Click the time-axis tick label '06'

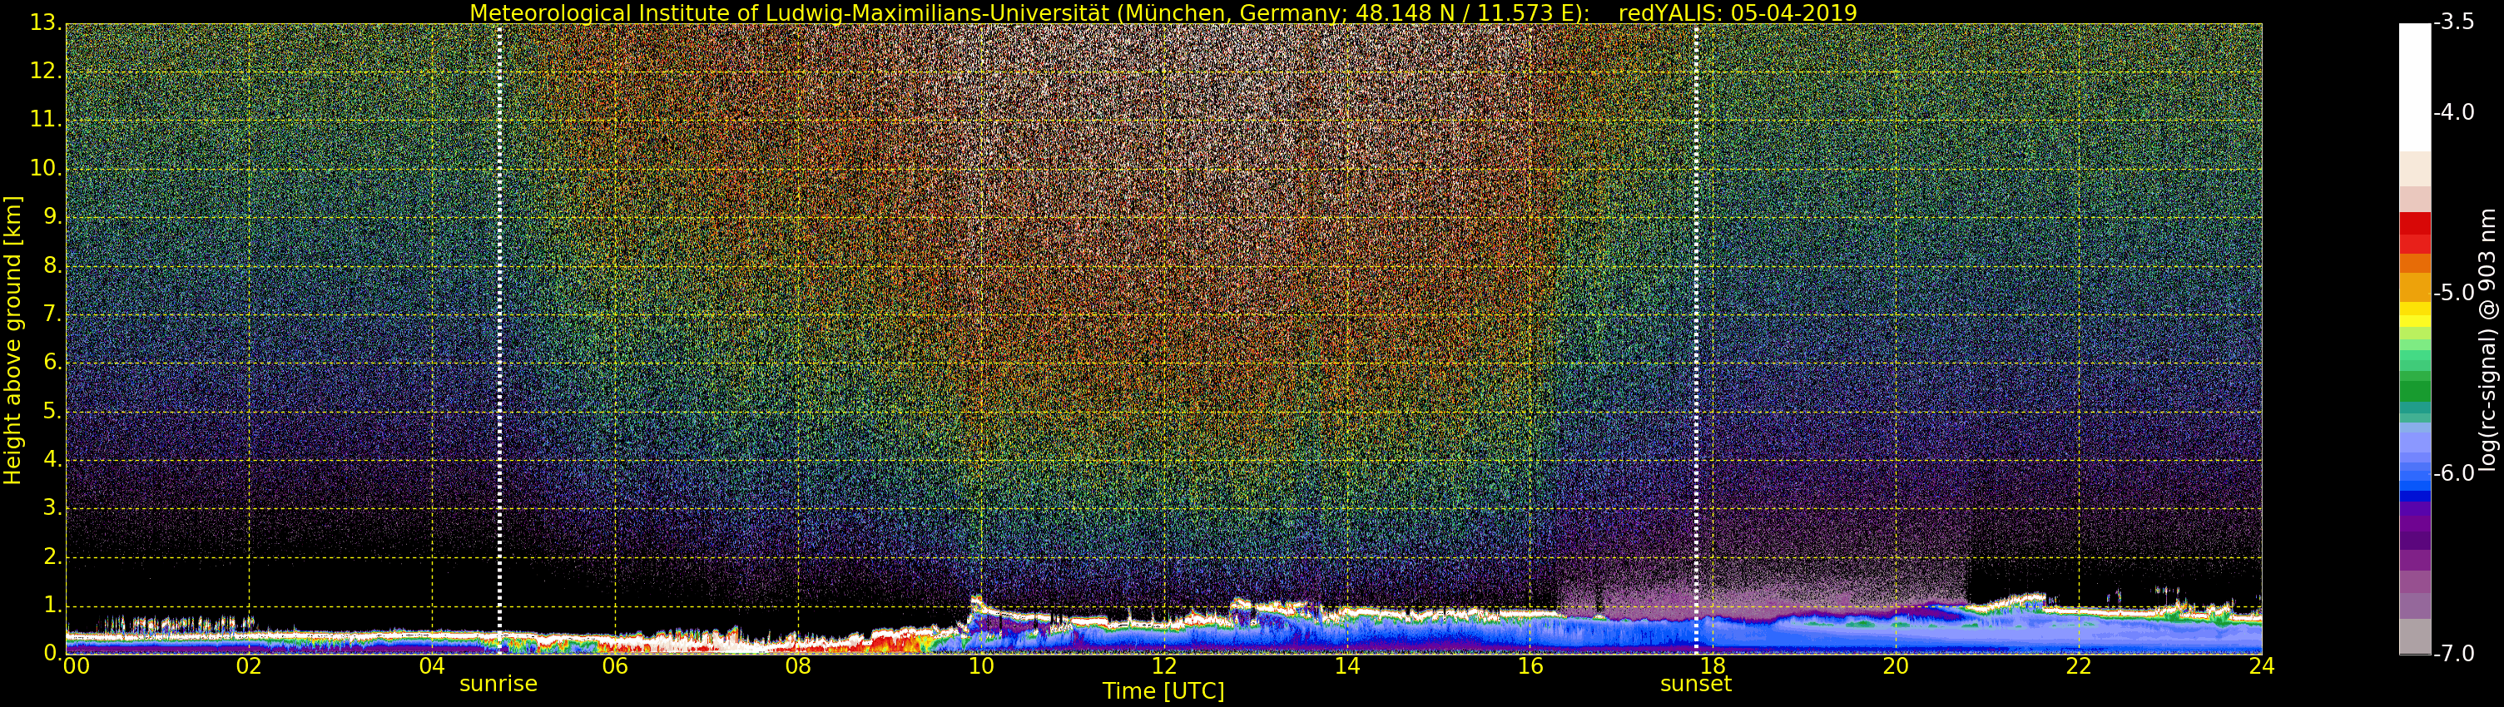coord(614,666)
